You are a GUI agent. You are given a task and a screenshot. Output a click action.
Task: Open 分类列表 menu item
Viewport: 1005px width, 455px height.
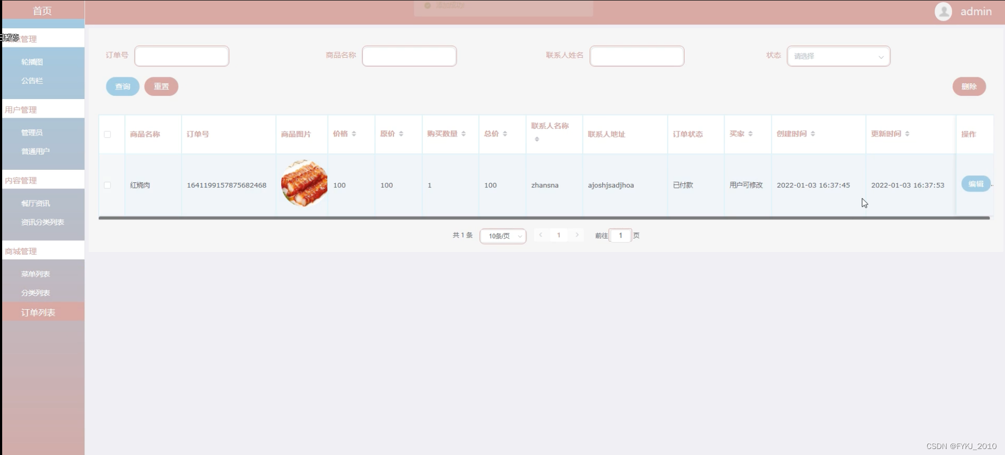click(x=35, y=293)
